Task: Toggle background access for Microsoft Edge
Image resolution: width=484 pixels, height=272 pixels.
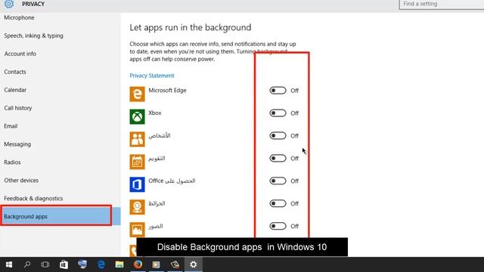Action: [x=278, y=91]
